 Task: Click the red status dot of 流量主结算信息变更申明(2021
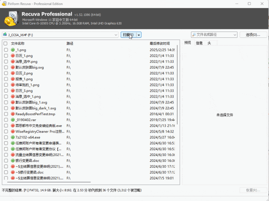(x=13, y=155)
